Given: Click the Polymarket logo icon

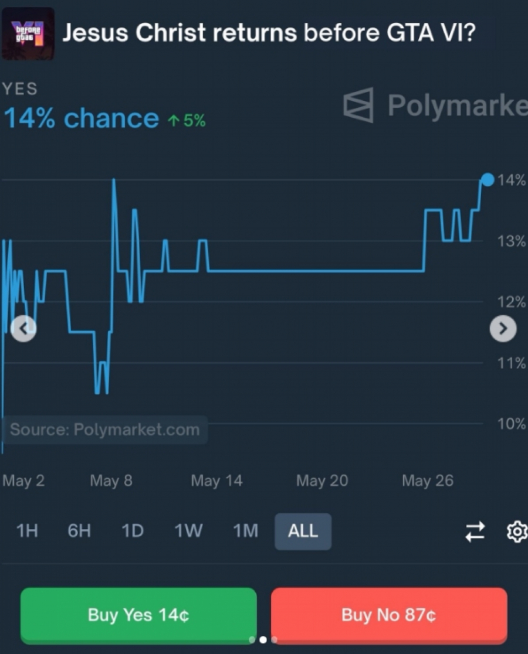Looking at the screenshot, I should click(358, 105).
